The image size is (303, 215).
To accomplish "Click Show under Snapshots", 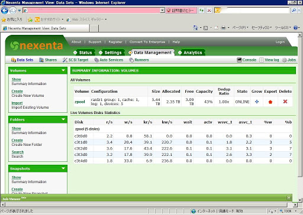I will [16, 177].
